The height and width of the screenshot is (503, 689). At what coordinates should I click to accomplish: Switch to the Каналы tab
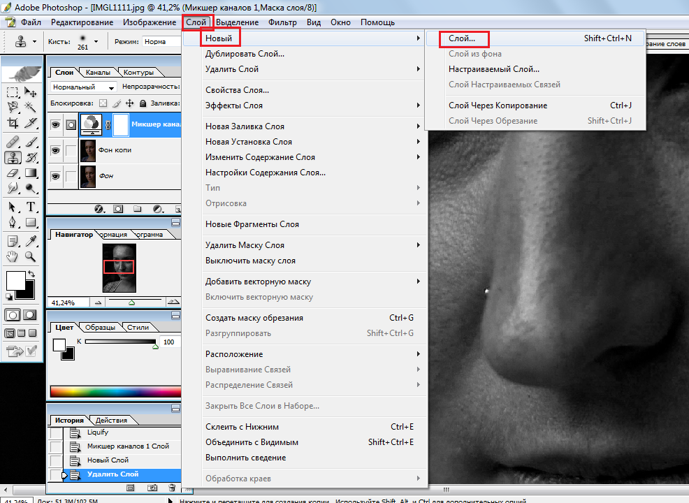pos(98,73)
